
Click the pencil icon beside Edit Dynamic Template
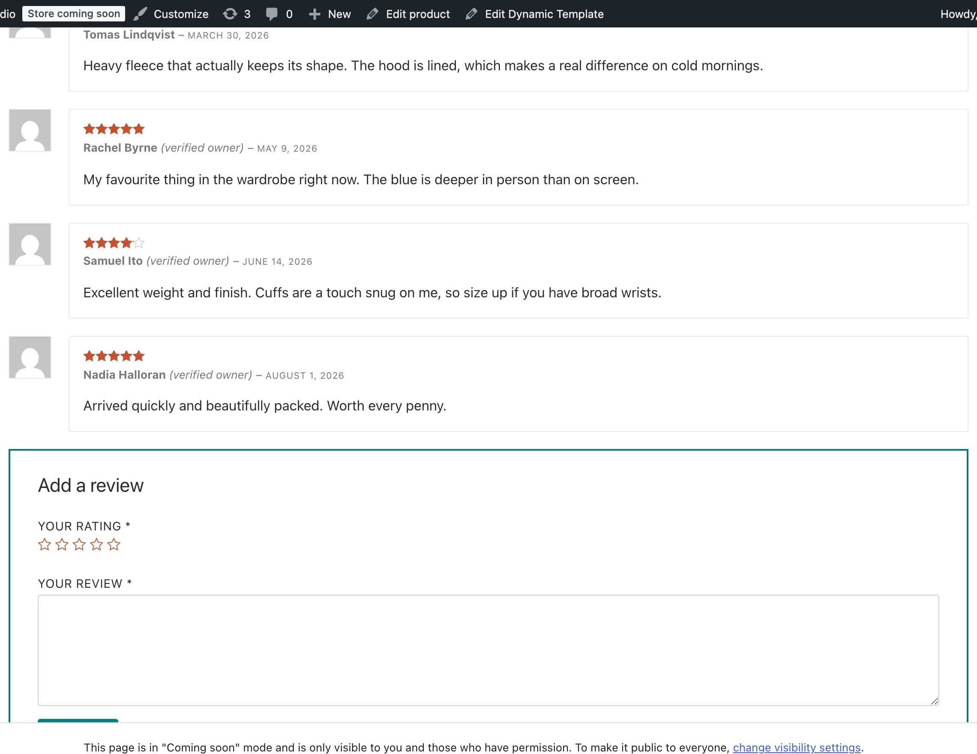point(471,14)
